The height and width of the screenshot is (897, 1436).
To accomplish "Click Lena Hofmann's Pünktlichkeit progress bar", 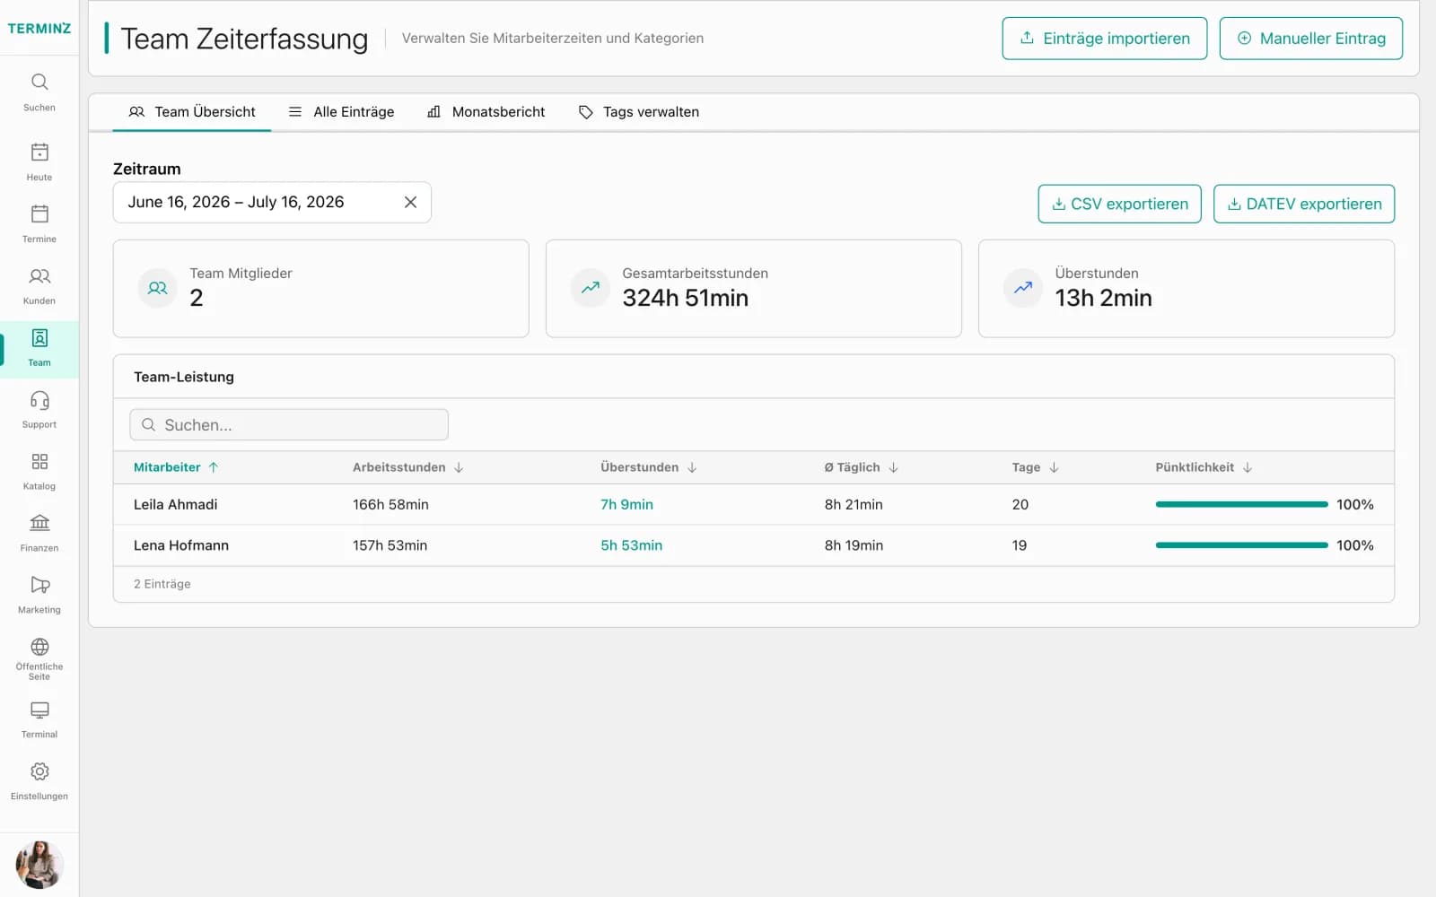I will pos(1242,545).
